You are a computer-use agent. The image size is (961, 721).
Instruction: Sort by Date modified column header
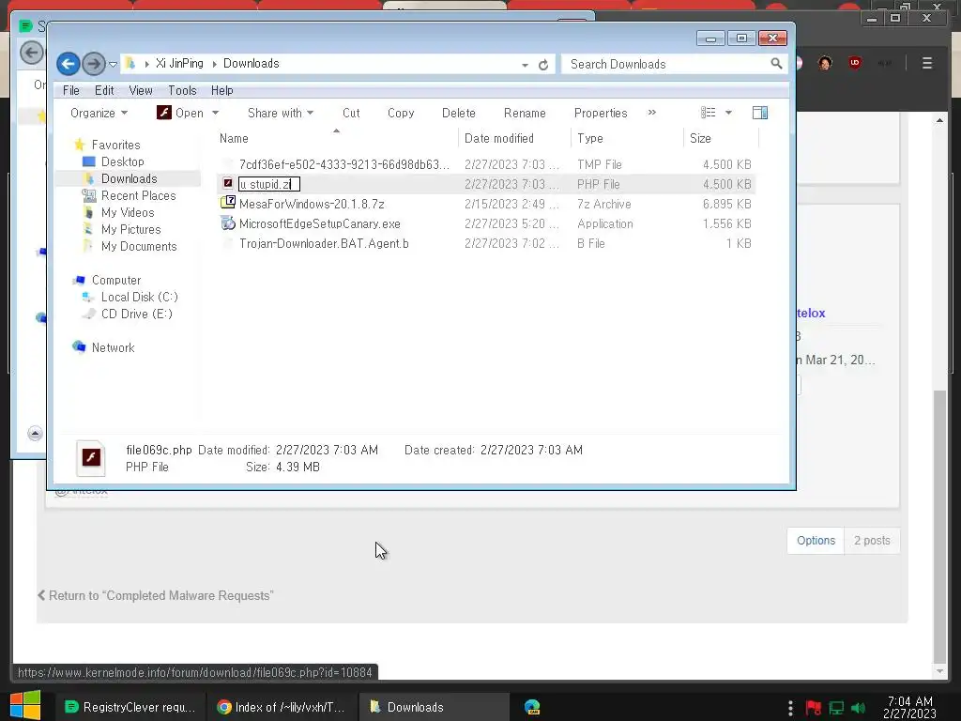514,138
